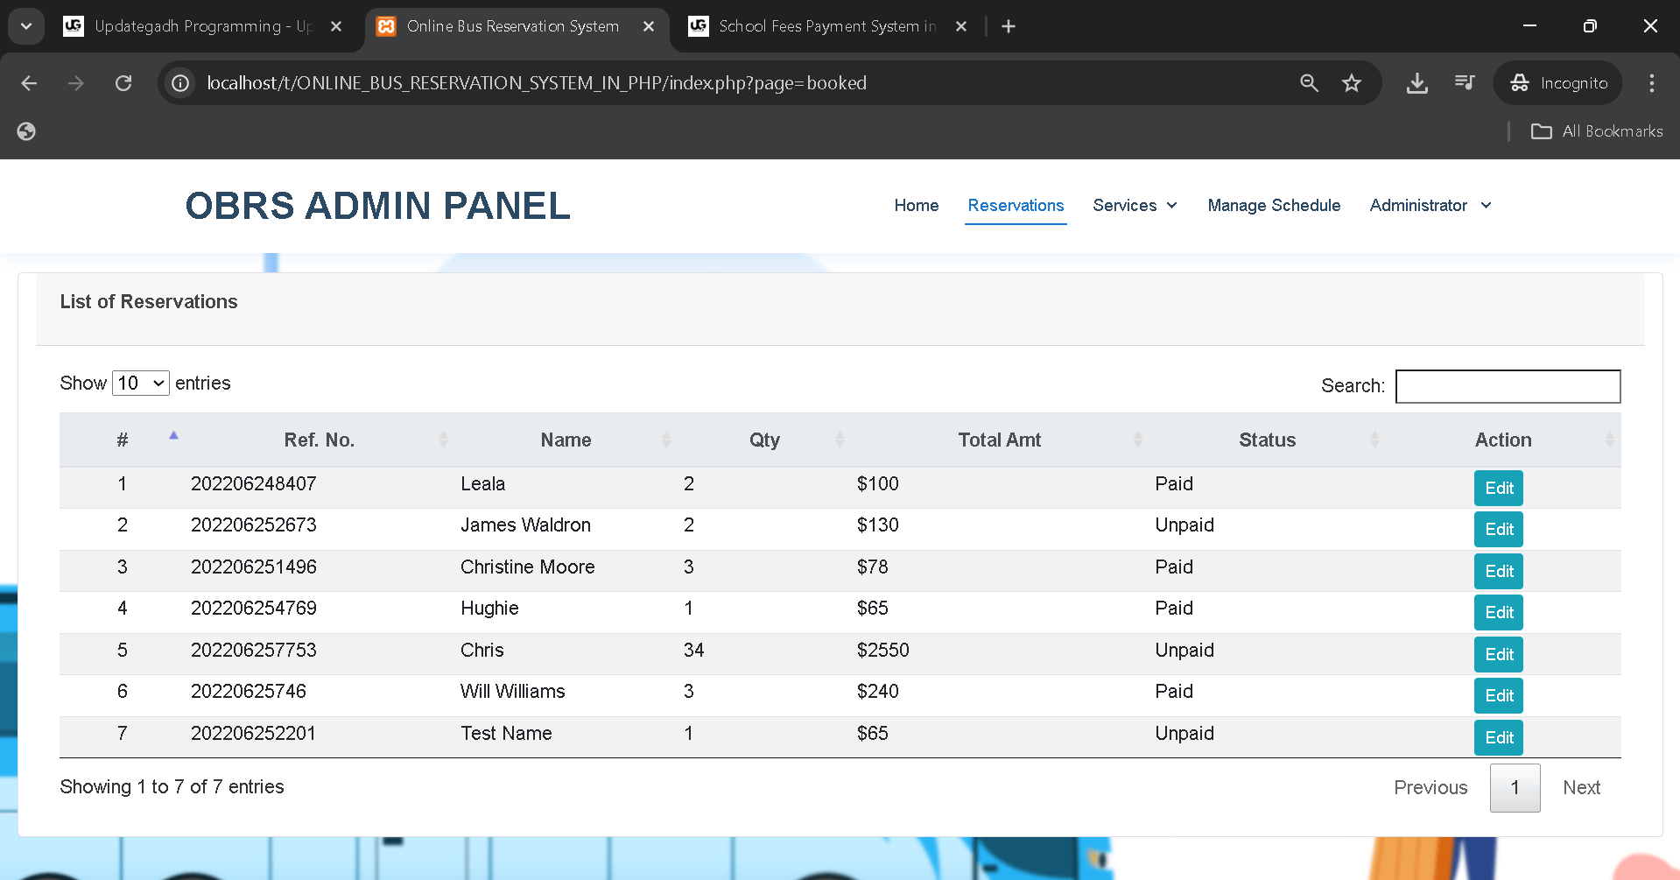Screen dimensions: 1680x880
Task: Reload the page with the refresh icon
Action: pyautogui.click(x=123, y=83)
